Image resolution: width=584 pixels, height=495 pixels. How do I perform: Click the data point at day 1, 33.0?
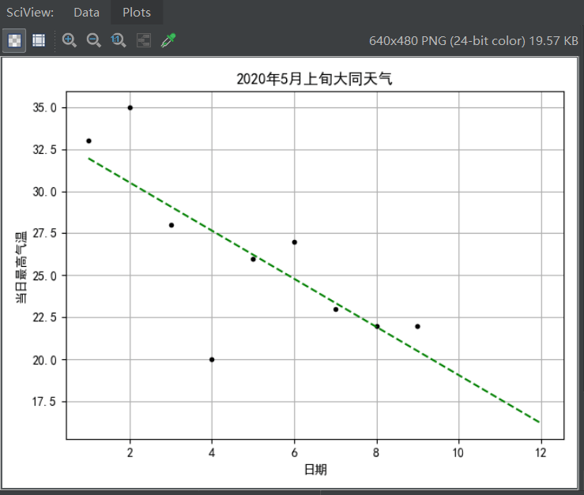click(x=89, y=141)
